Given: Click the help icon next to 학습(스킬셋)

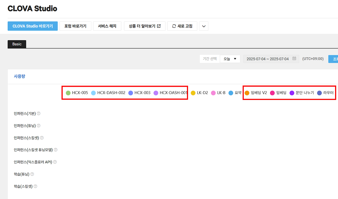Looking at the screenshot, I should click(35, 186).
